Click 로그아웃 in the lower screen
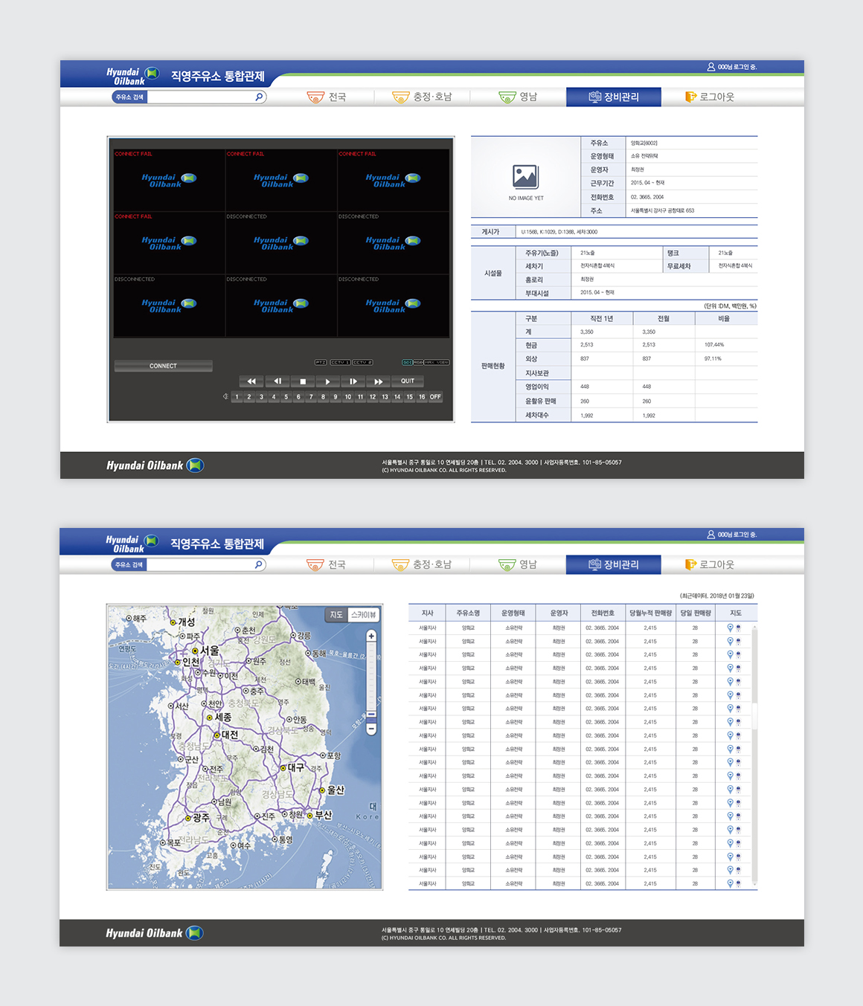This screenshot has width=863, height=1006. pos(710,564)
